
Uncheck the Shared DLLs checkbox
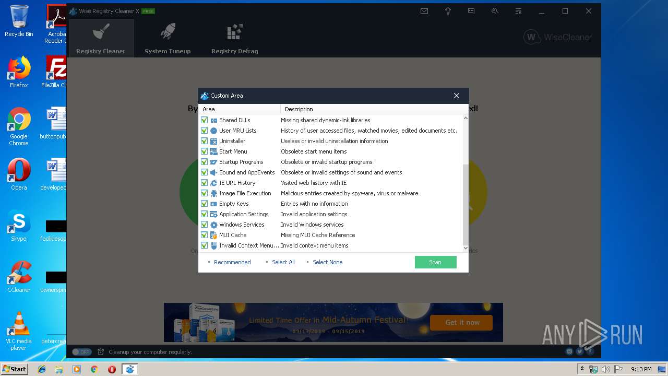point(205,120)
